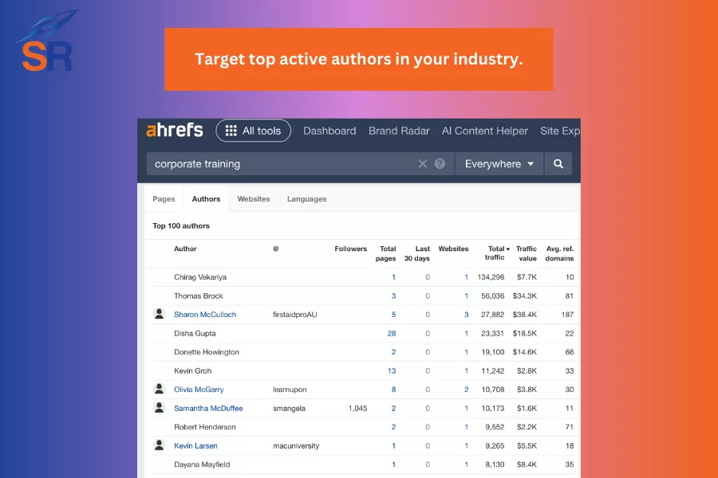Sort by the Total traffic column header
The image size is (718, 478).
pyautogui.click(x=497, y=253)
